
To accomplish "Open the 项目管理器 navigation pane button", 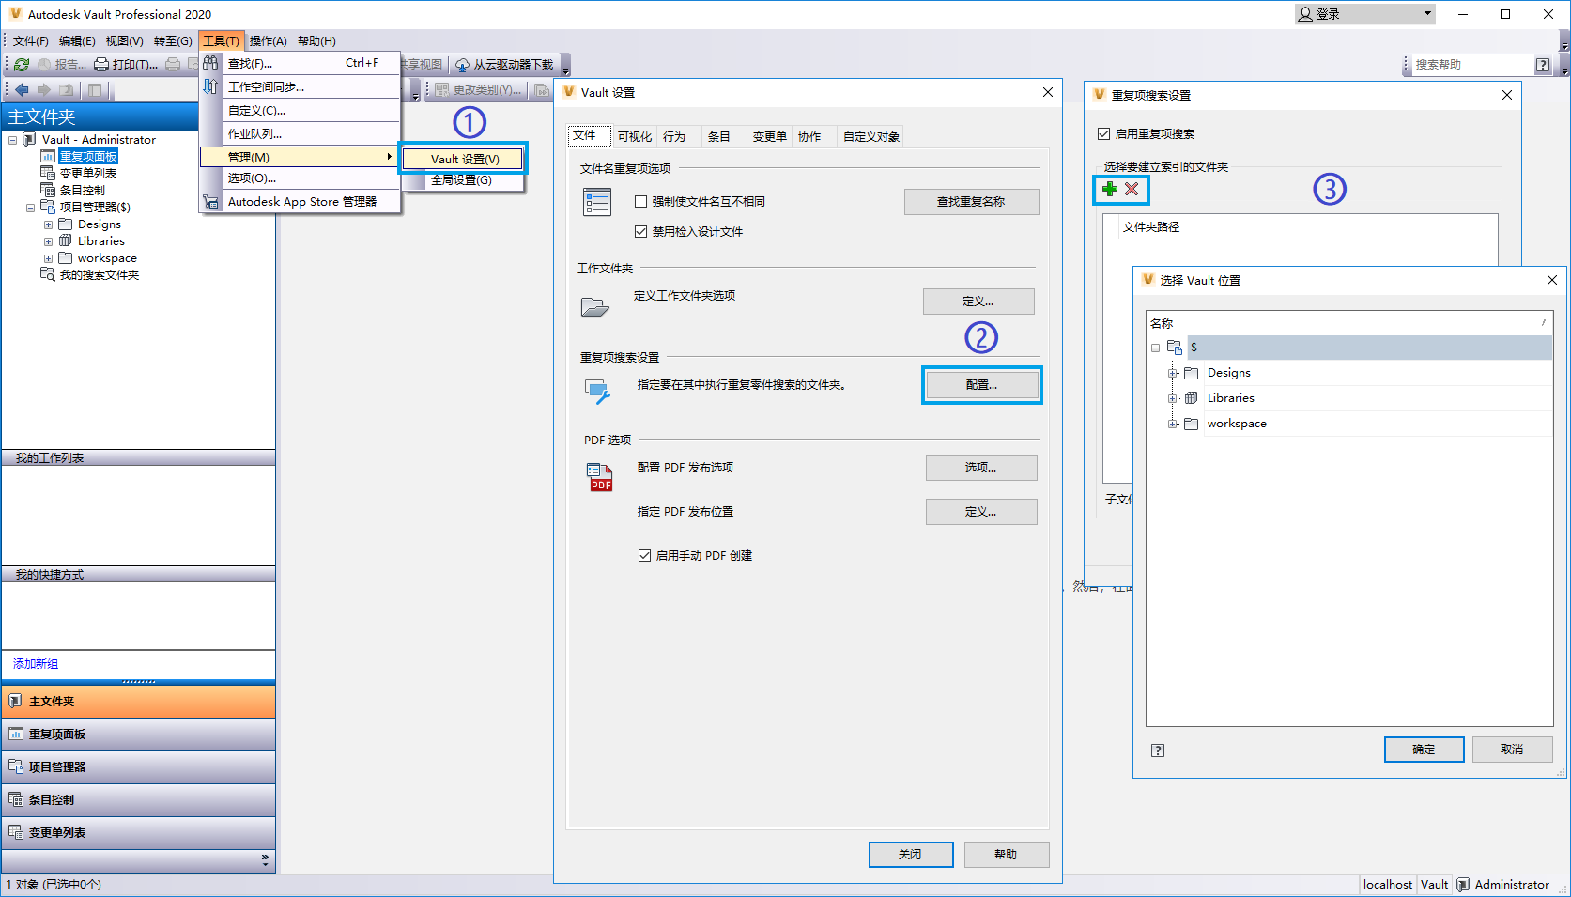I will 138,767.
